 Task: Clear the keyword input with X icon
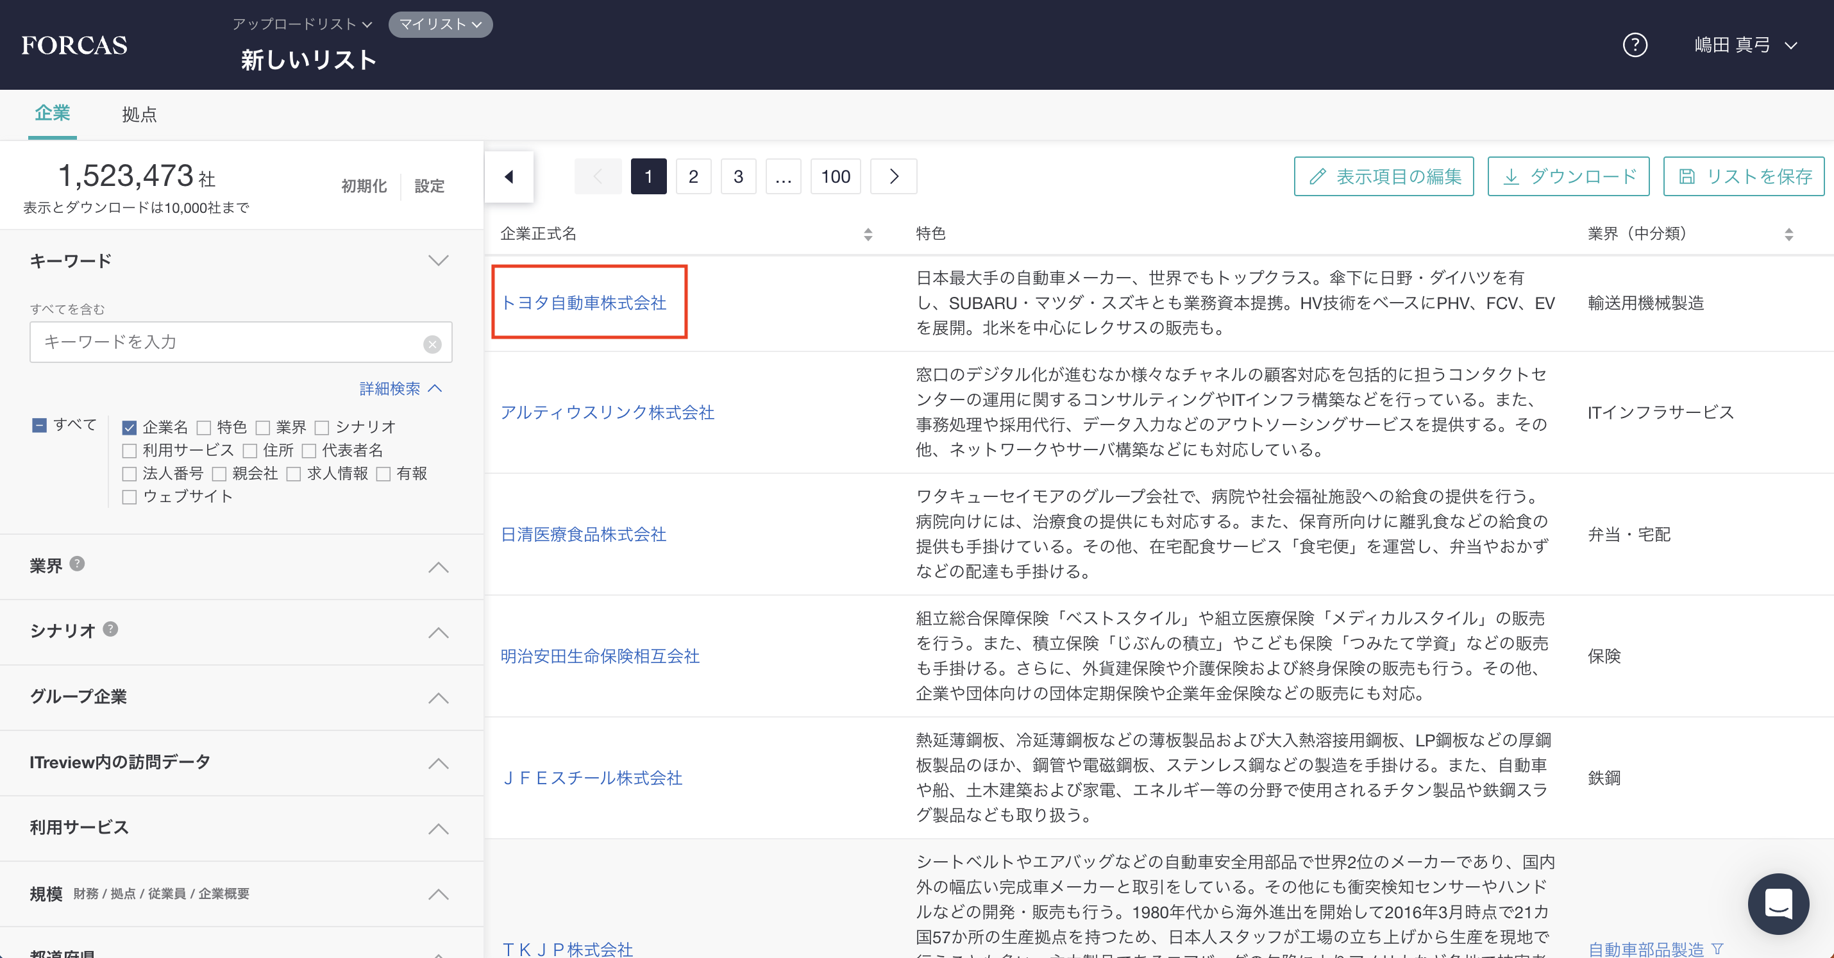pyautogui.click(x=432, y=344)
